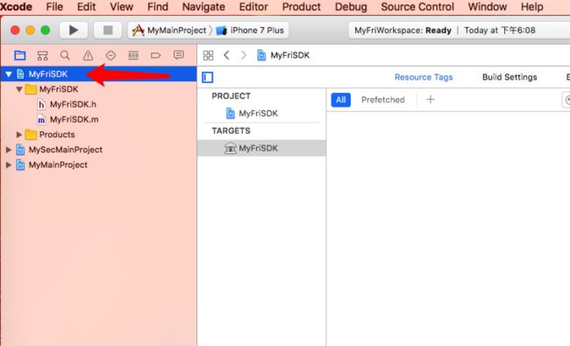Open the Find menu
Screen dimensions: 570x346
tap(158, 7)
